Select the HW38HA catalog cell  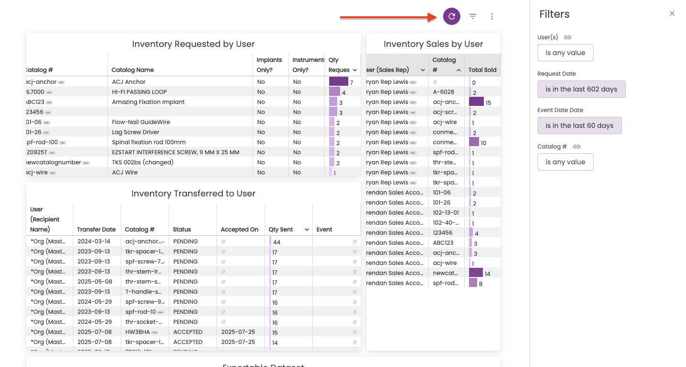coord(137,332)
